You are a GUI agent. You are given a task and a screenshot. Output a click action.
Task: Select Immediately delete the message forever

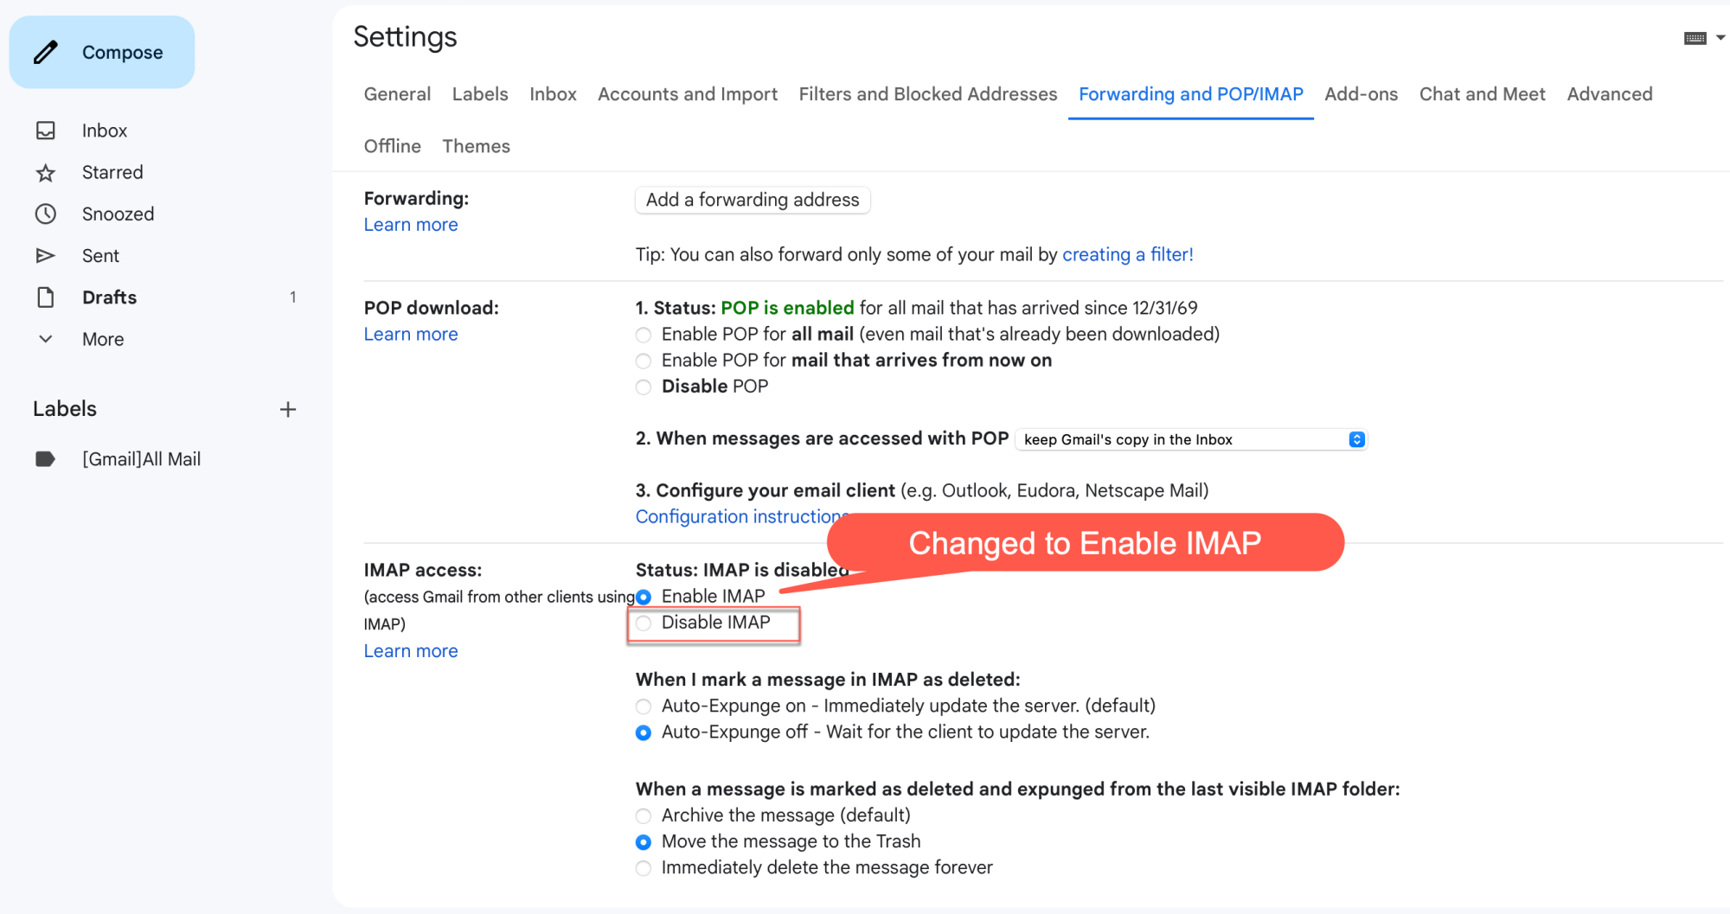[x=644, y=869]
